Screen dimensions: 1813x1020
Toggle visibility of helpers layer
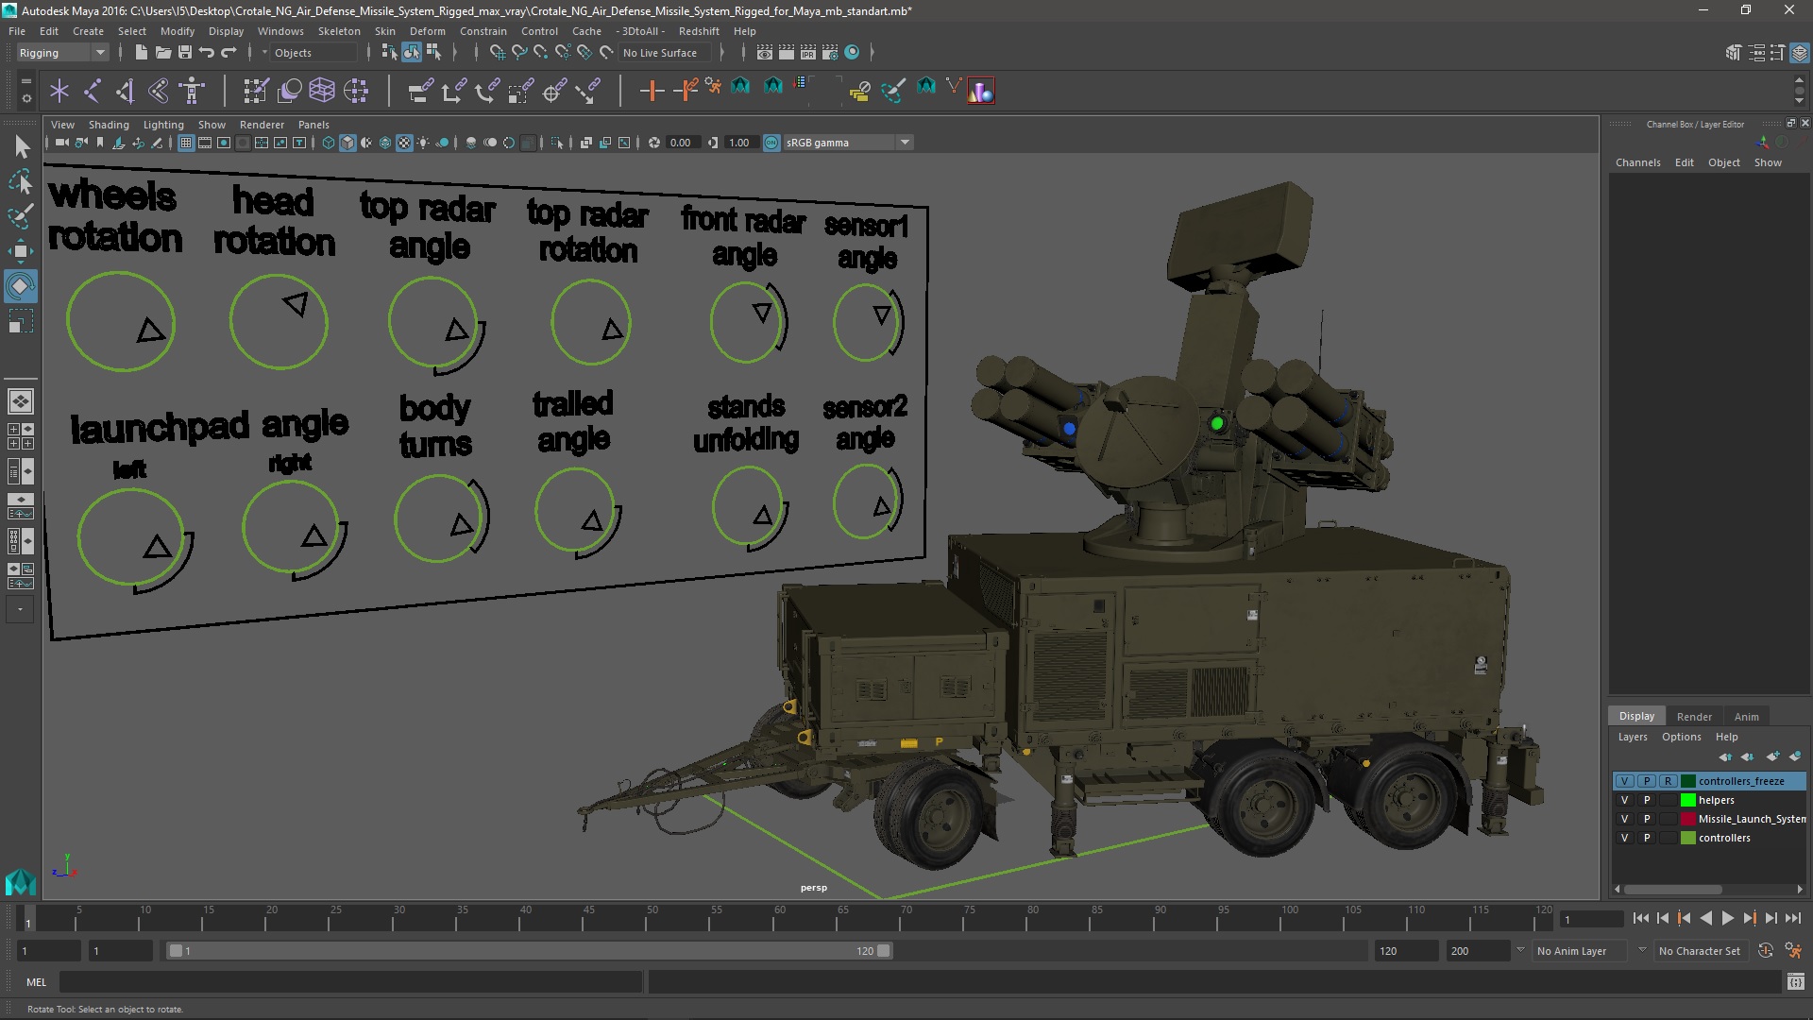click(x=1625, y=800)
